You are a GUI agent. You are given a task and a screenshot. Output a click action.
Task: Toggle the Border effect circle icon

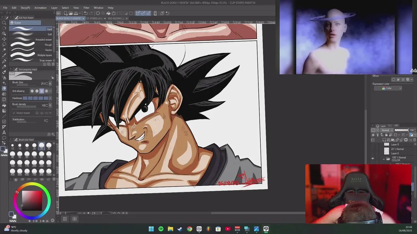point(394,80)
